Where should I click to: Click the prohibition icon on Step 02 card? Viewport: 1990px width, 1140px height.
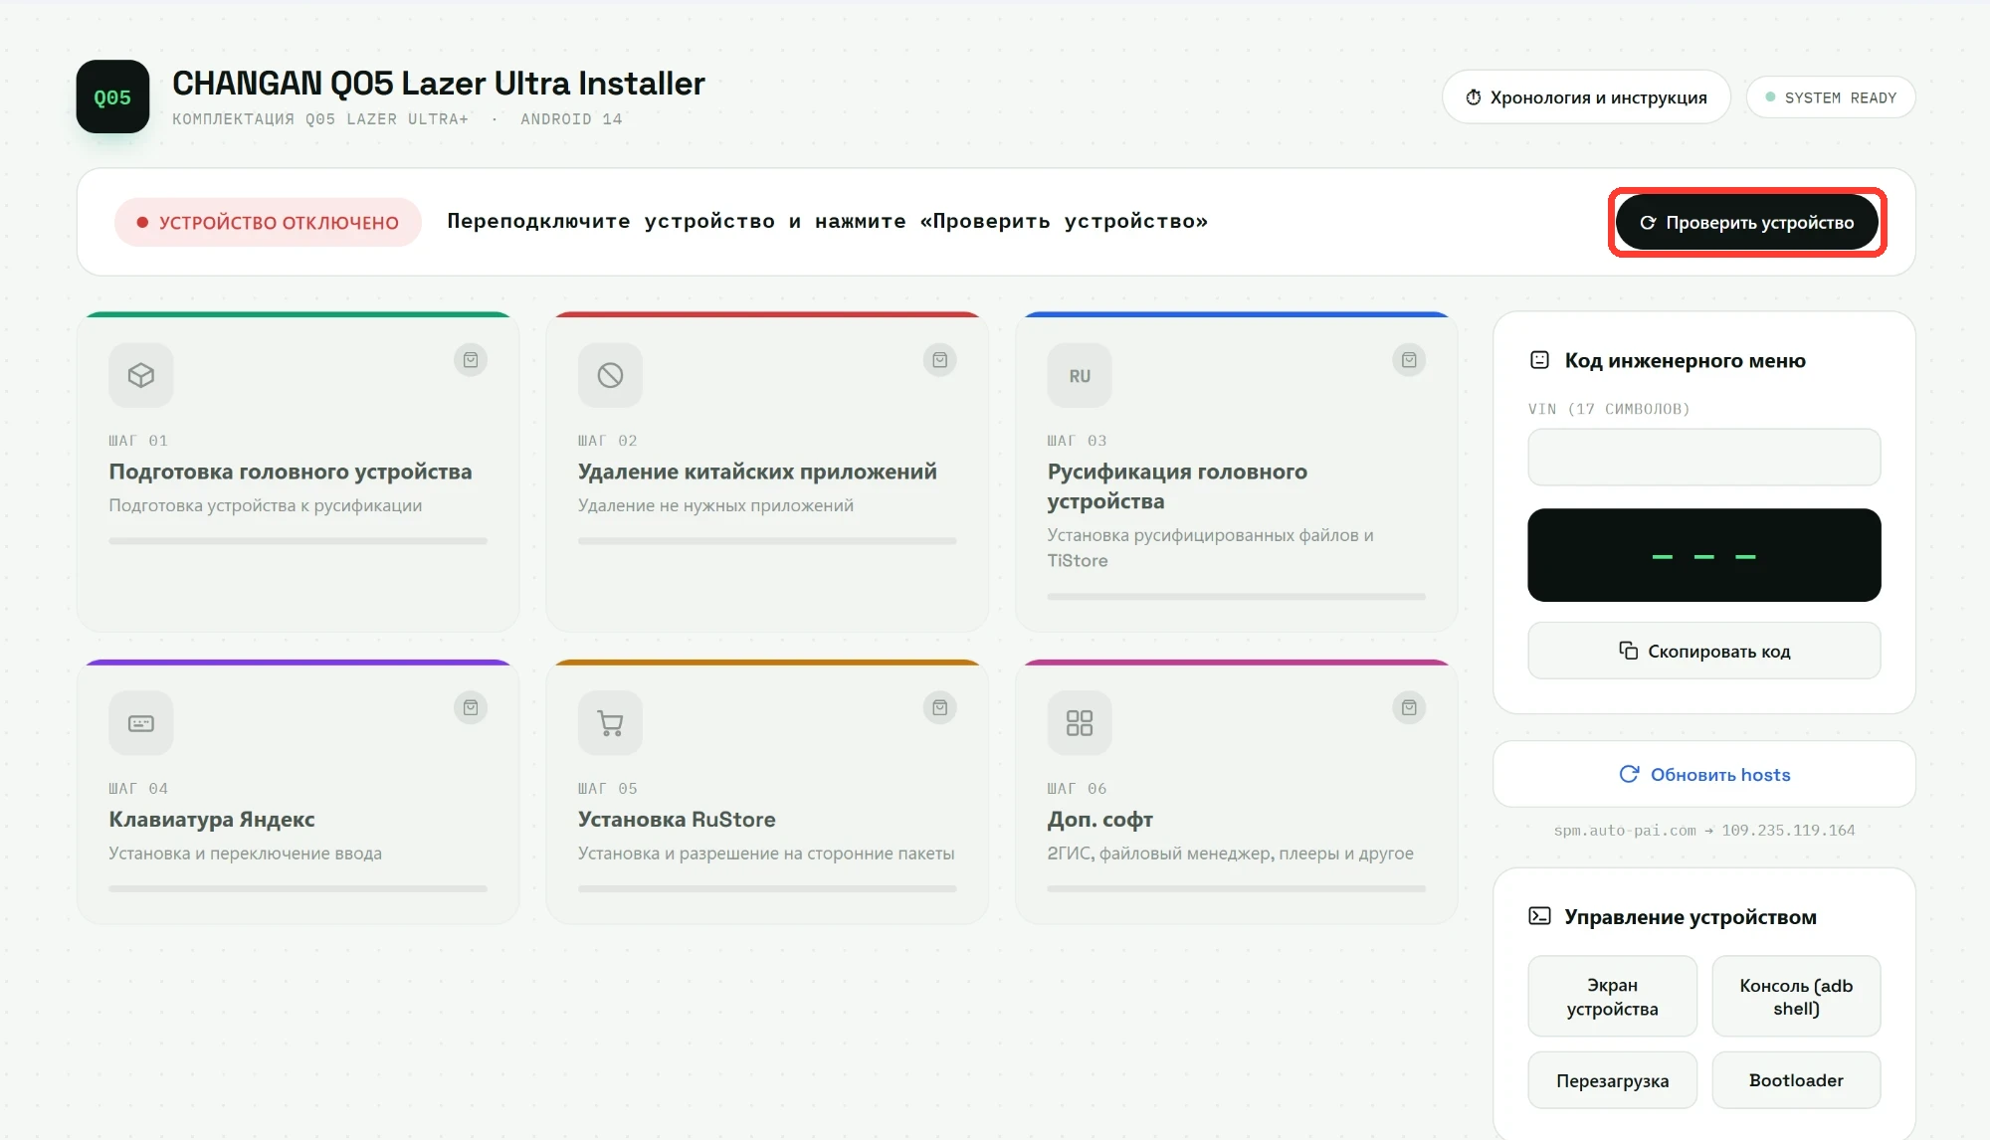(610, 375)
